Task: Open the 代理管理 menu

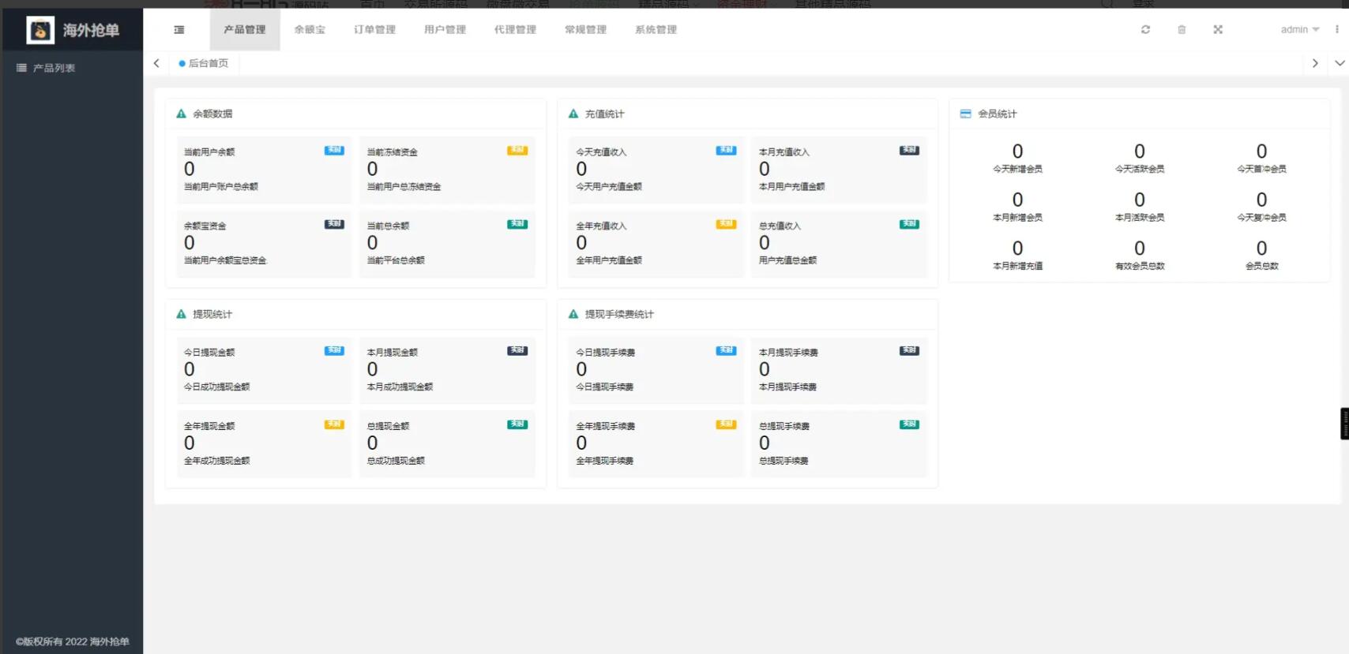Action: coord(515,30)
